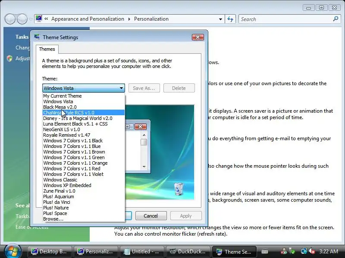Click the breadcrumb overflow chevron
Viewport: 345px width, 258px height.
tap(46, 19)
